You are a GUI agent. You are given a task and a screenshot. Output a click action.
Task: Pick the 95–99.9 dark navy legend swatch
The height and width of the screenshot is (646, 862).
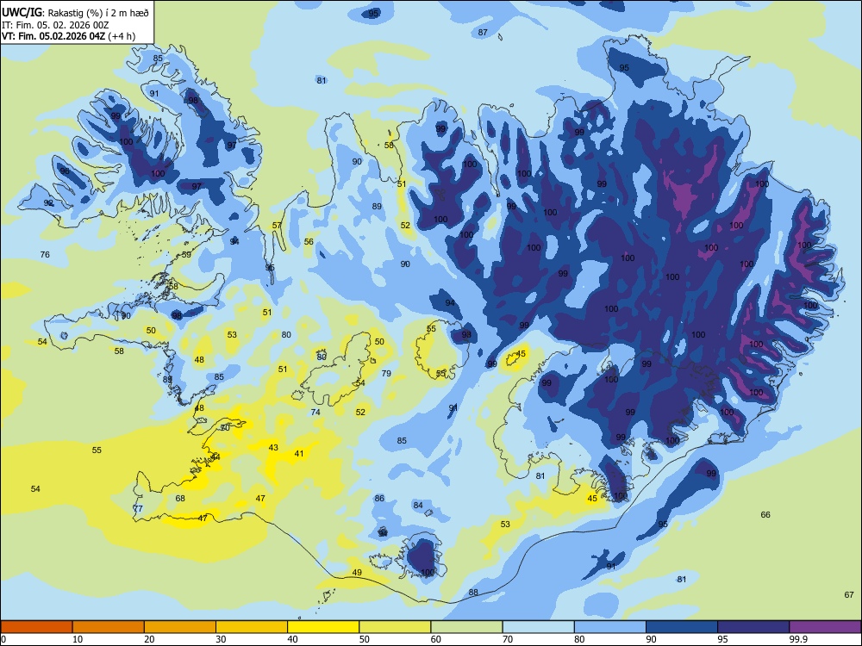pos(753,627)
